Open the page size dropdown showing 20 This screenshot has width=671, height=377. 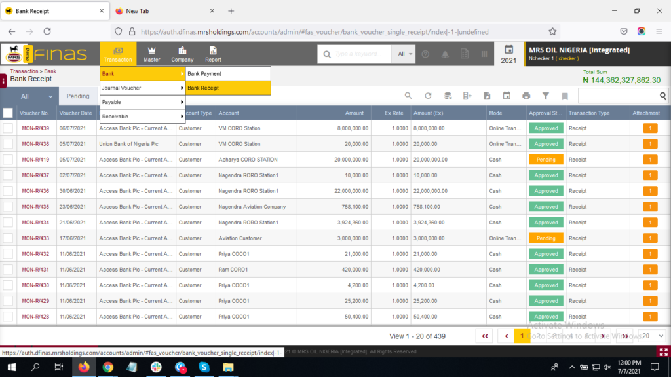[x=652, y=336]
